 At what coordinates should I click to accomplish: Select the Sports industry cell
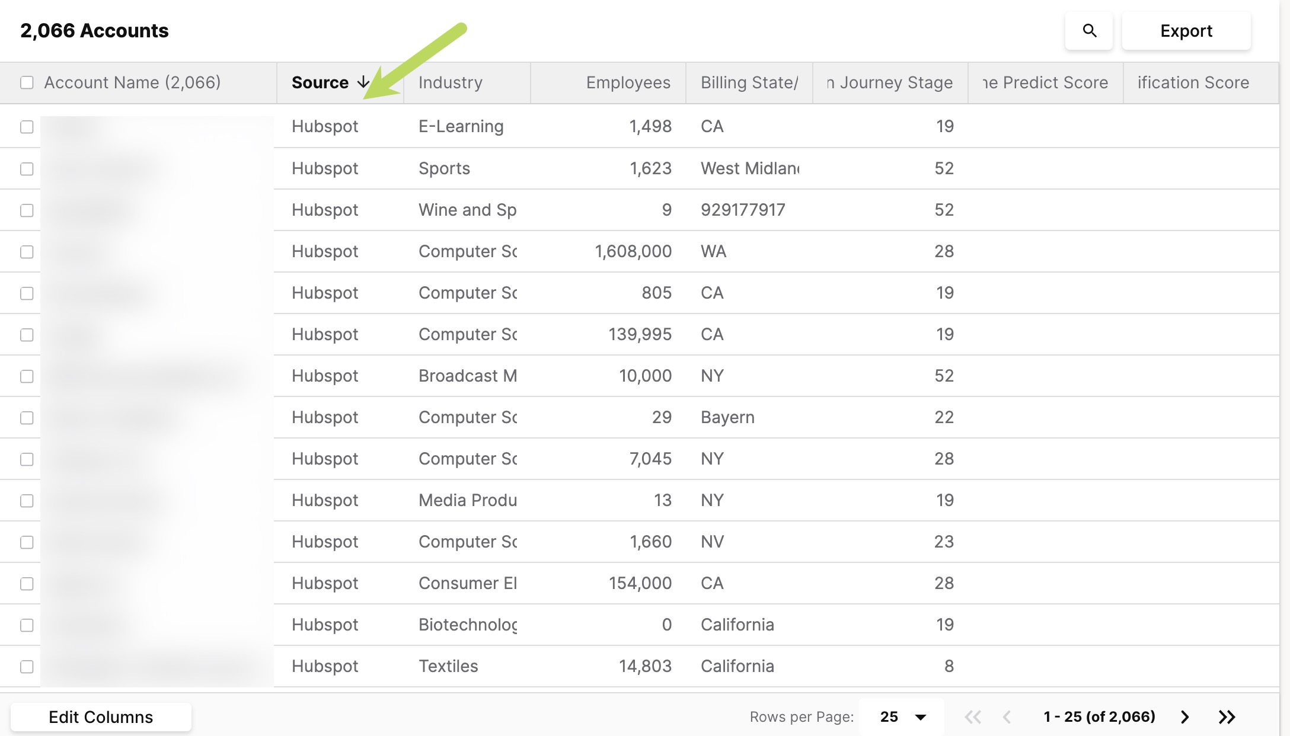[444, 168]
